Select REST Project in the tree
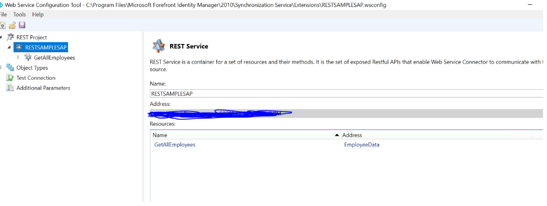547x206 pixels. (x=32, y=37)
